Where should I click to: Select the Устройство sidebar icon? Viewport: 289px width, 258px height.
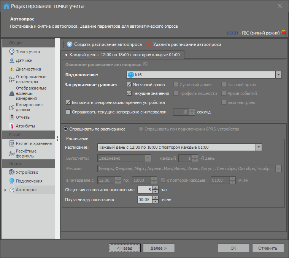pyautogui.click(x=12, y=172)
